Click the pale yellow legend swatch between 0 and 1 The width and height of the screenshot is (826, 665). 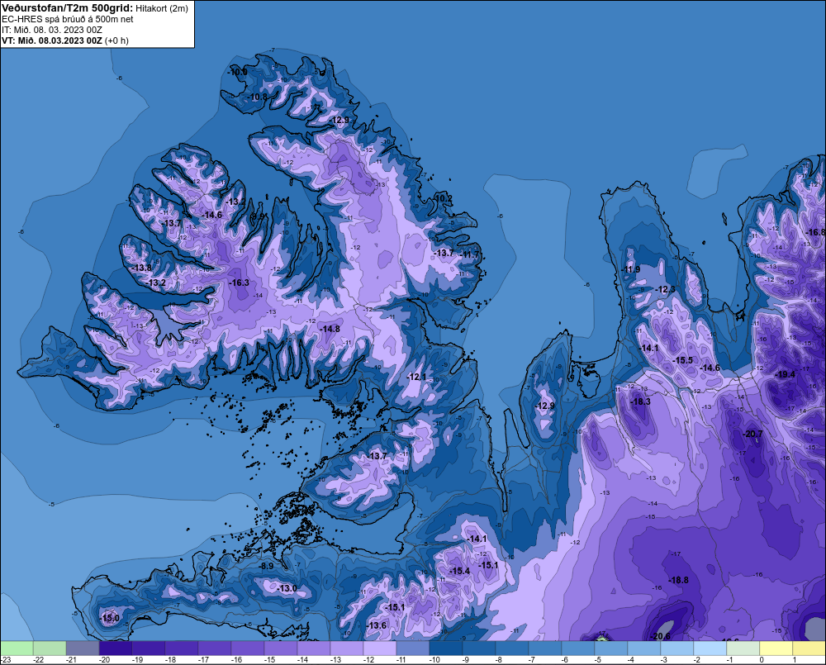pyautogui.click(x=776, y=648)
